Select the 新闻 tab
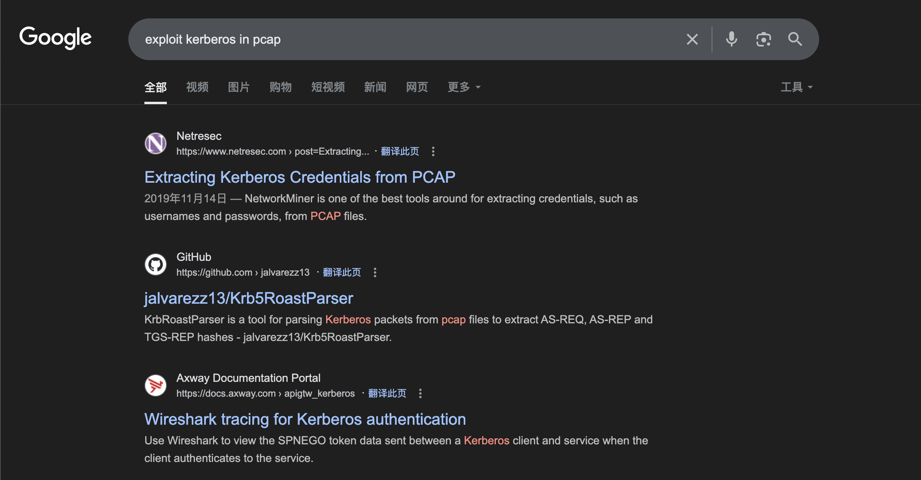The image size is (921, 480). click(375, 87)
